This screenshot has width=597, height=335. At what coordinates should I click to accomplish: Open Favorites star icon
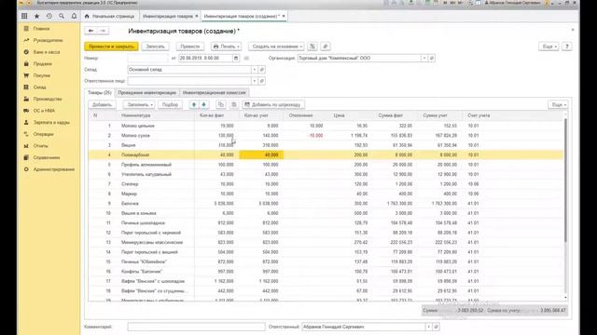click(37, 17)
